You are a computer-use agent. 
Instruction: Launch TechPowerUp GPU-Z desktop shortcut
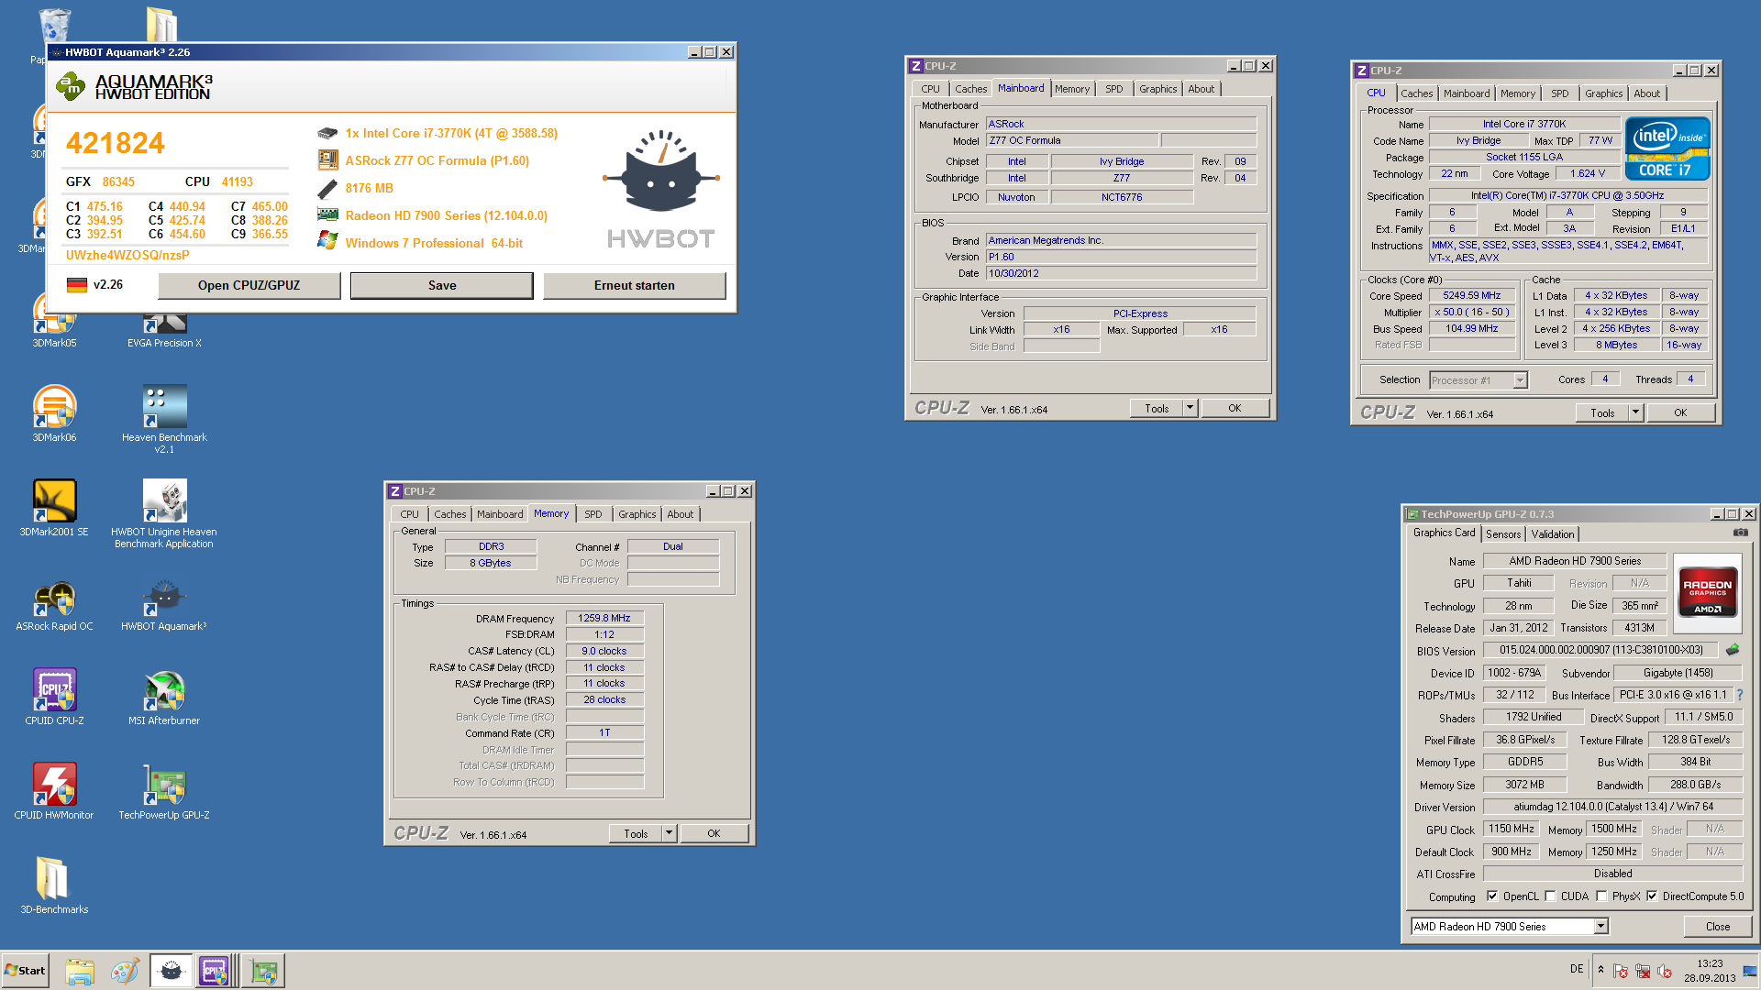164,791
